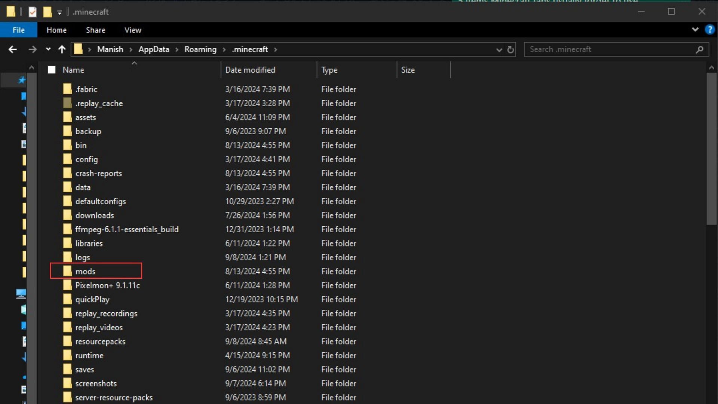Click the address bar folder icon

point(78,49)
